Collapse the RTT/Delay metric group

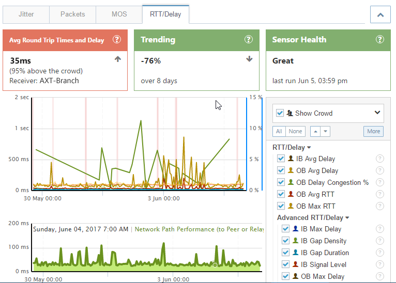(x=292, y=148)
